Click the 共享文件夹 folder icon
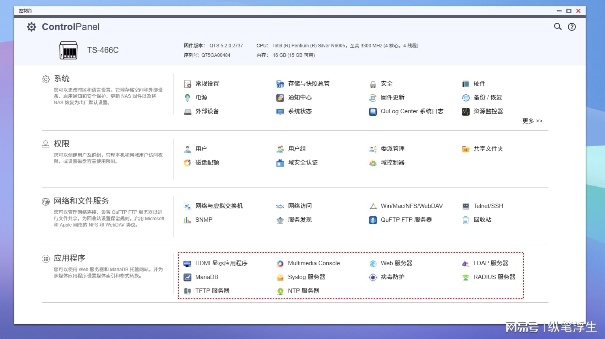Image resolution: width=605 pixels, height=339 pixels. 466,149
